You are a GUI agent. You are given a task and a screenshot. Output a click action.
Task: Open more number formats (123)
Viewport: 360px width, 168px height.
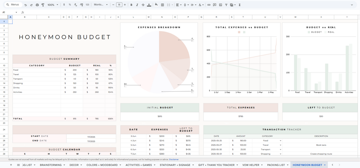pyautogui.click(x=87, y=5)
